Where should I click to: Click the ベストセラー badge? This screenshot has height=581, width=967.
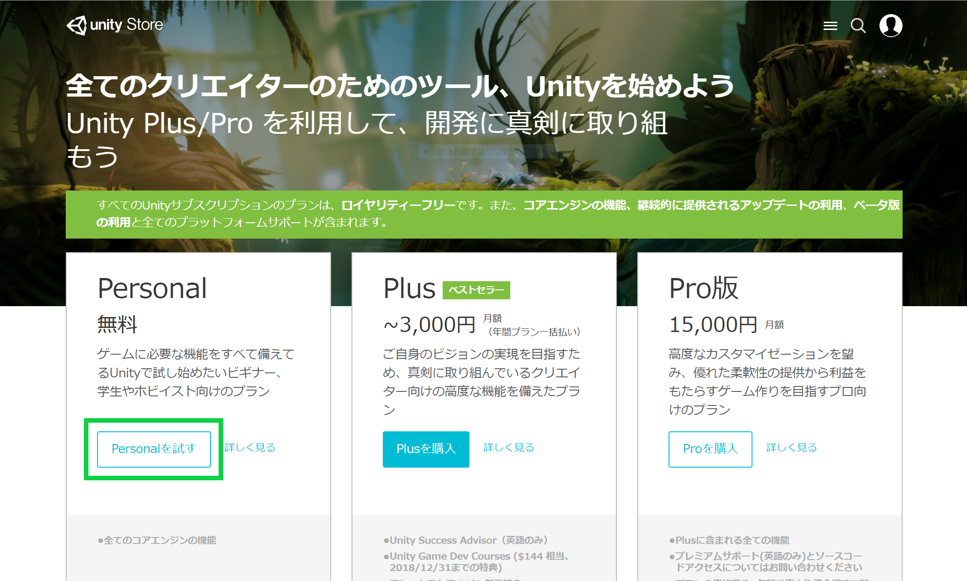click(476, 290)
